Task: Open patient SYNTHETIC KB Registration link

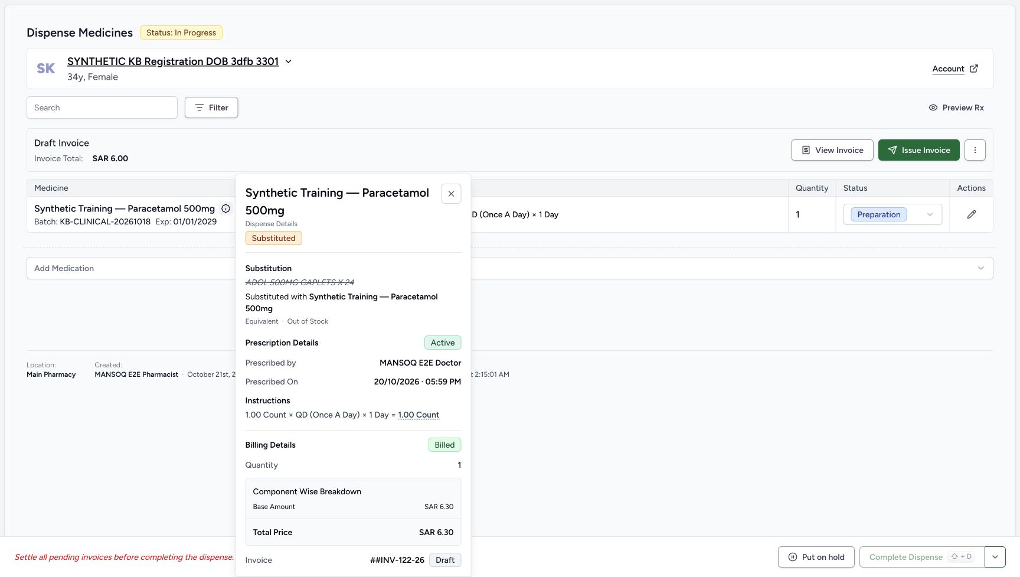Action: [173, 61]
